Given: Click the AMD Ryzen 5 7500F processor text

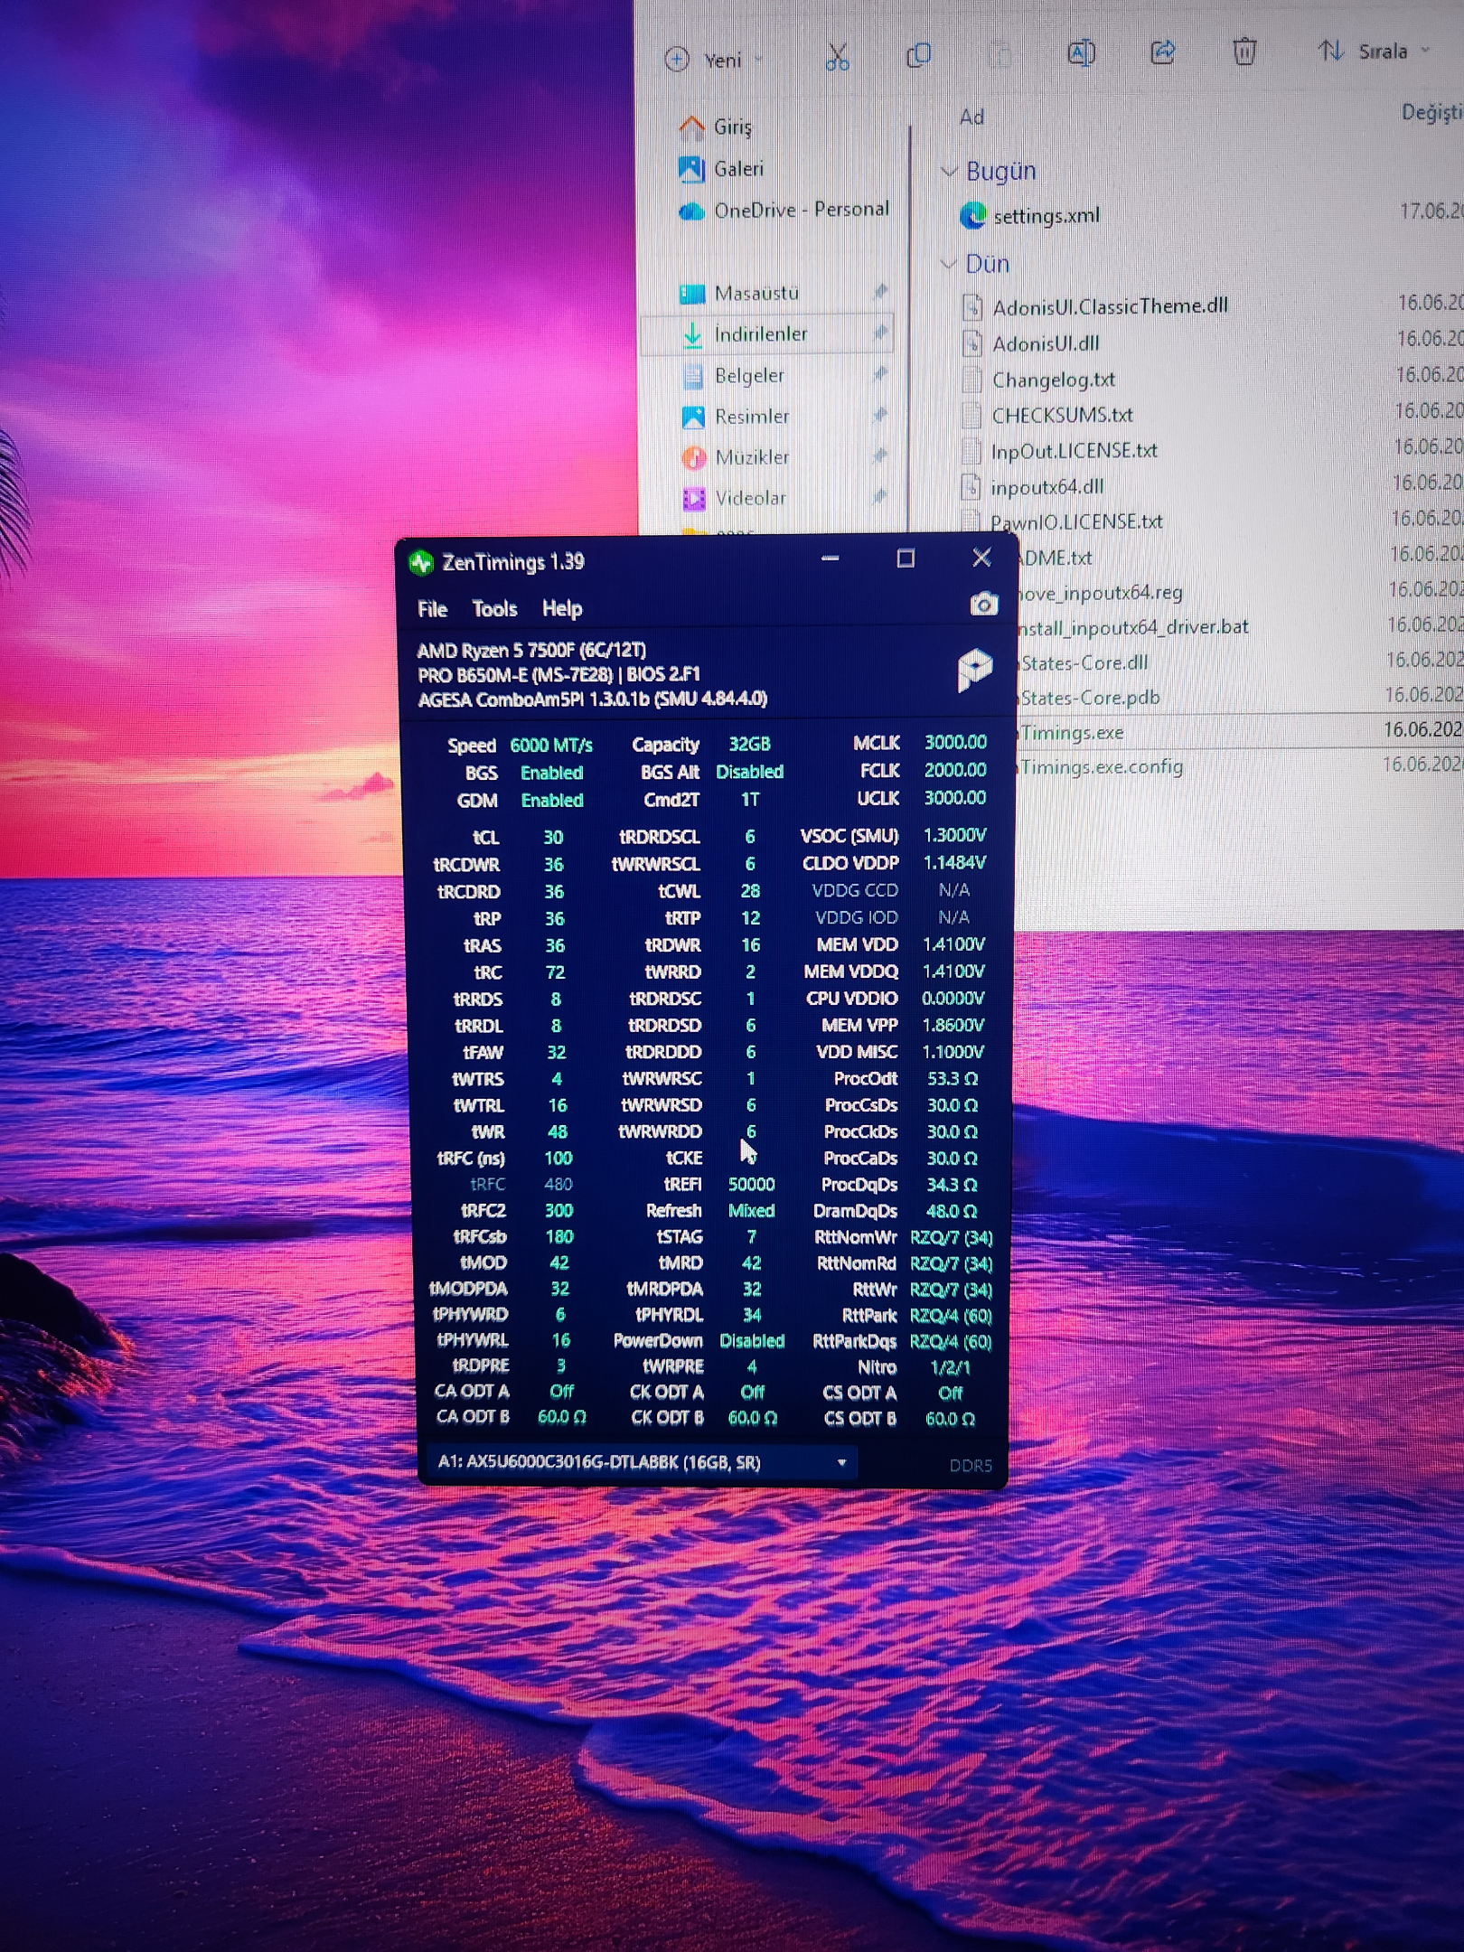Looking at the screenshot, I should click(x=531, y=651).
